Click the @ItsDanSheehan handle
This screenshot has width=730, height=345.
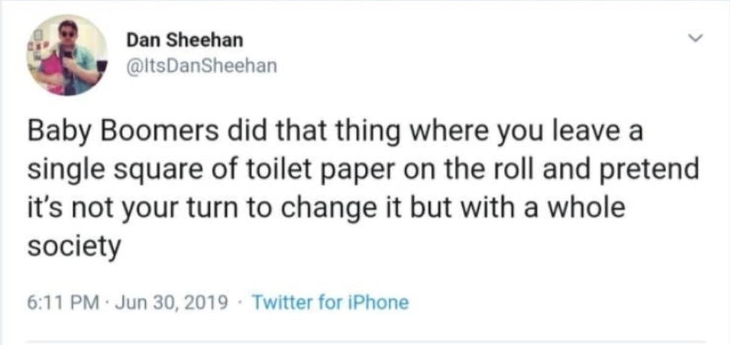click(x=201, y=66)
